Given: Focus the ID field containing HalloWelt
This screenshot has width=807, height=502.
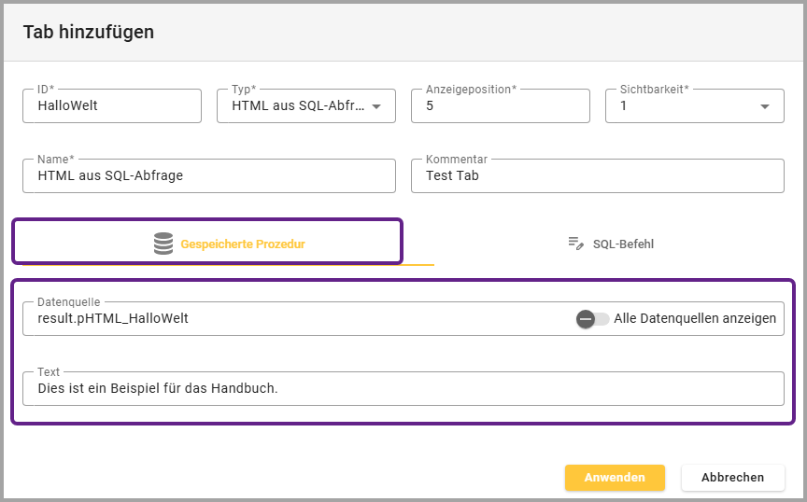Looking at the screenshot, I should point(112,106).
